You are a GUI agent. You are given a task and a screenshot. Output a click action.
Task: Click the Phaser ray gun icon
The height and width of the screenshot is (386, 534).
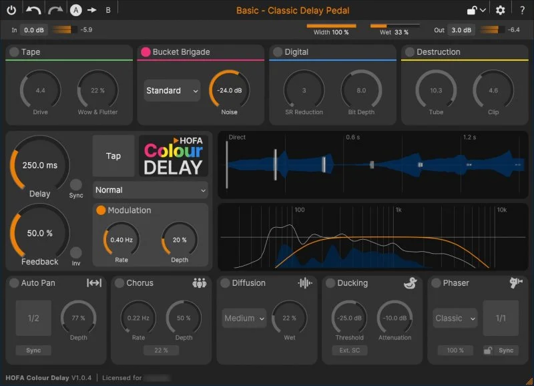515,282
